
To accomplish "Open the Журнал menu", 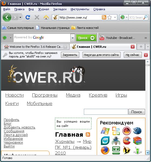I will click(x=43, y=9).
